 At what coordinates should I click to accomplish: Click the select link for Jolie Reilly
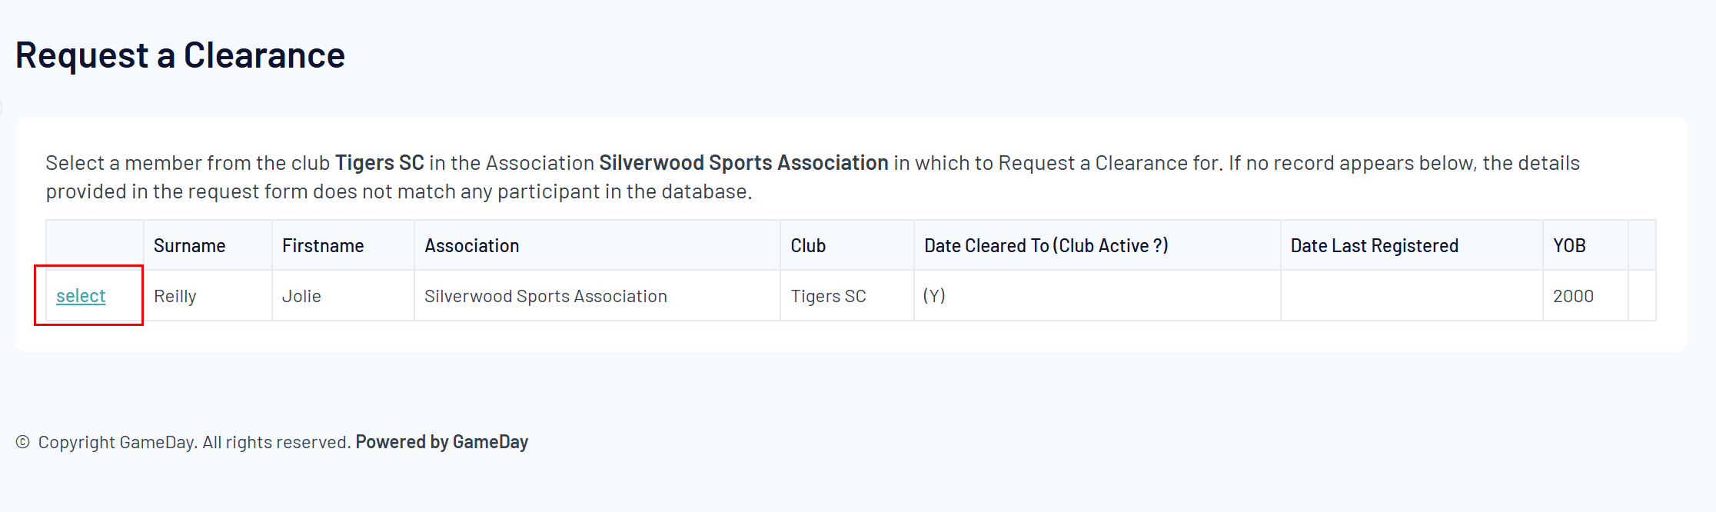click(81, 296)
